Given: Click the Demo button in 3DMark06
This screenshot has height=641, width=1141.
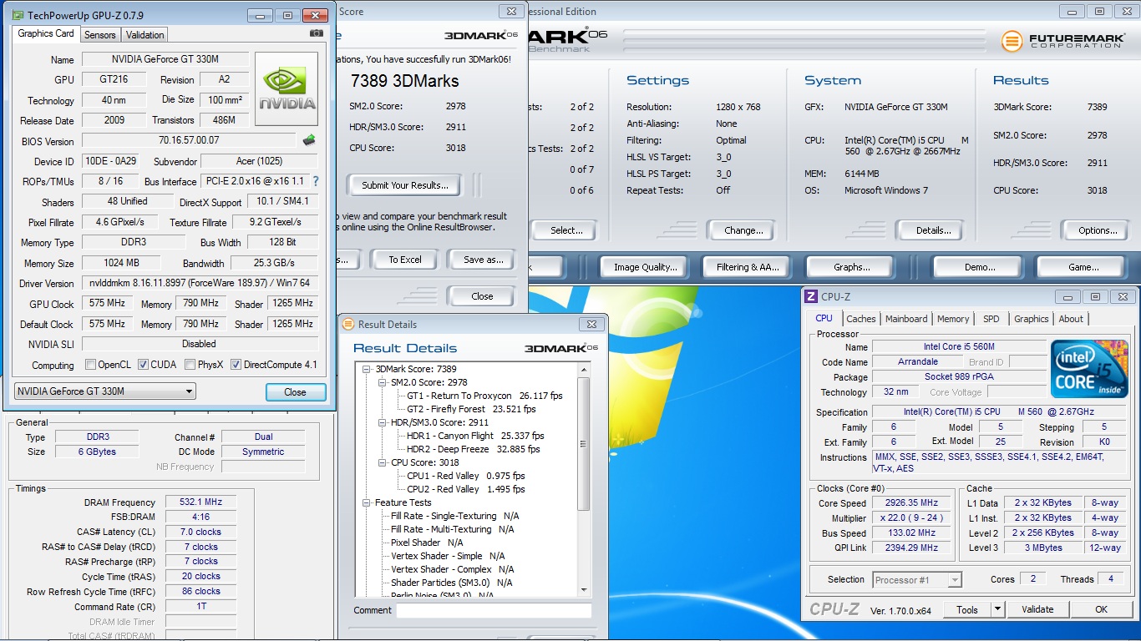Looking at the screenshot, I should pyautogui.click(x=980, y=267).
